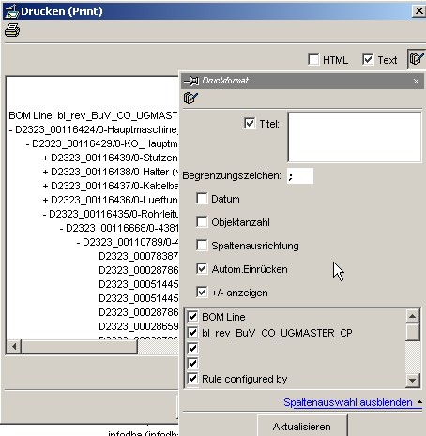Collapse columns via Spaltenauswahl ausblenden link
Viewport: 426px width, 436px height.
click(x=348, y=402)
